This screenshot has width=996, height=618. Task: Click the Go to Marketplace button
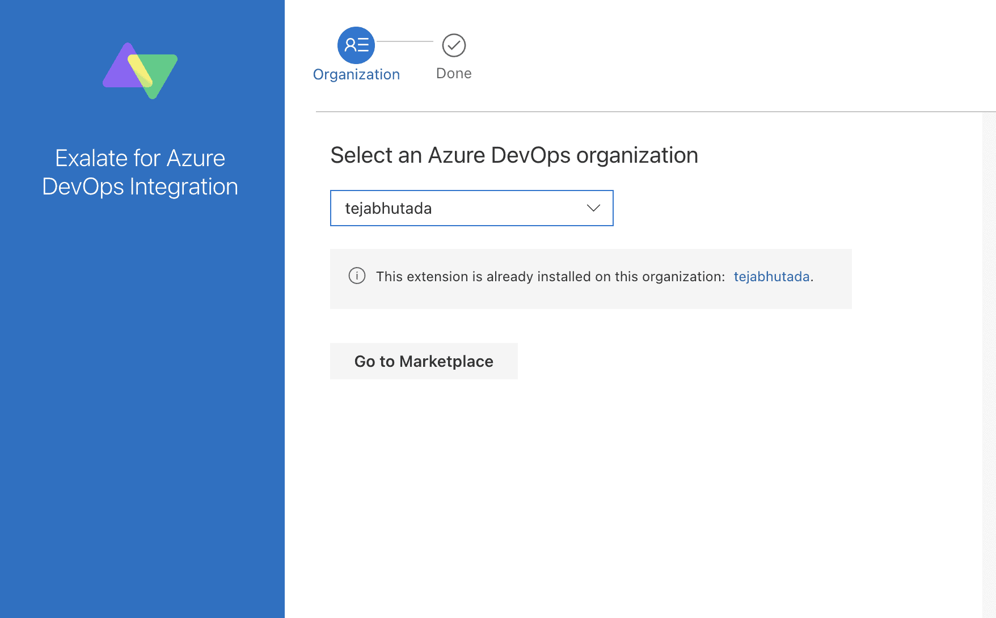[x=423, y=361]
